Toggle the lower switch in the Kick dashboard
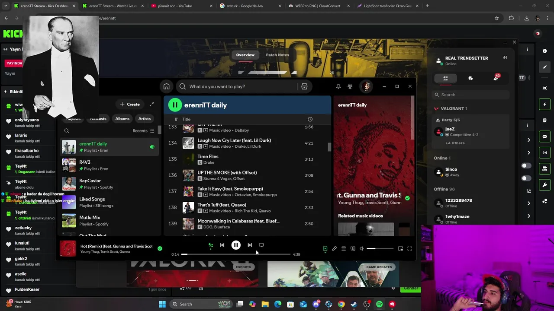The image size is (554, 311). tap(526, 178)
